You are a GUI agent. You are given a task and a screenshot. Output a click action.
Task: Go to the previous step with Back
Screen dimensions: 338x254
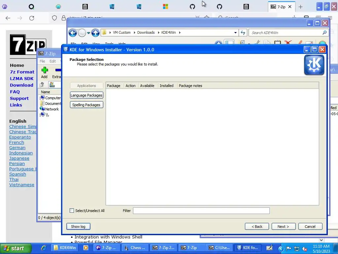[257, 226]
